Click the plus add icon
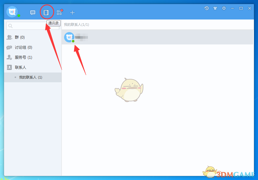 coord(72,13)
